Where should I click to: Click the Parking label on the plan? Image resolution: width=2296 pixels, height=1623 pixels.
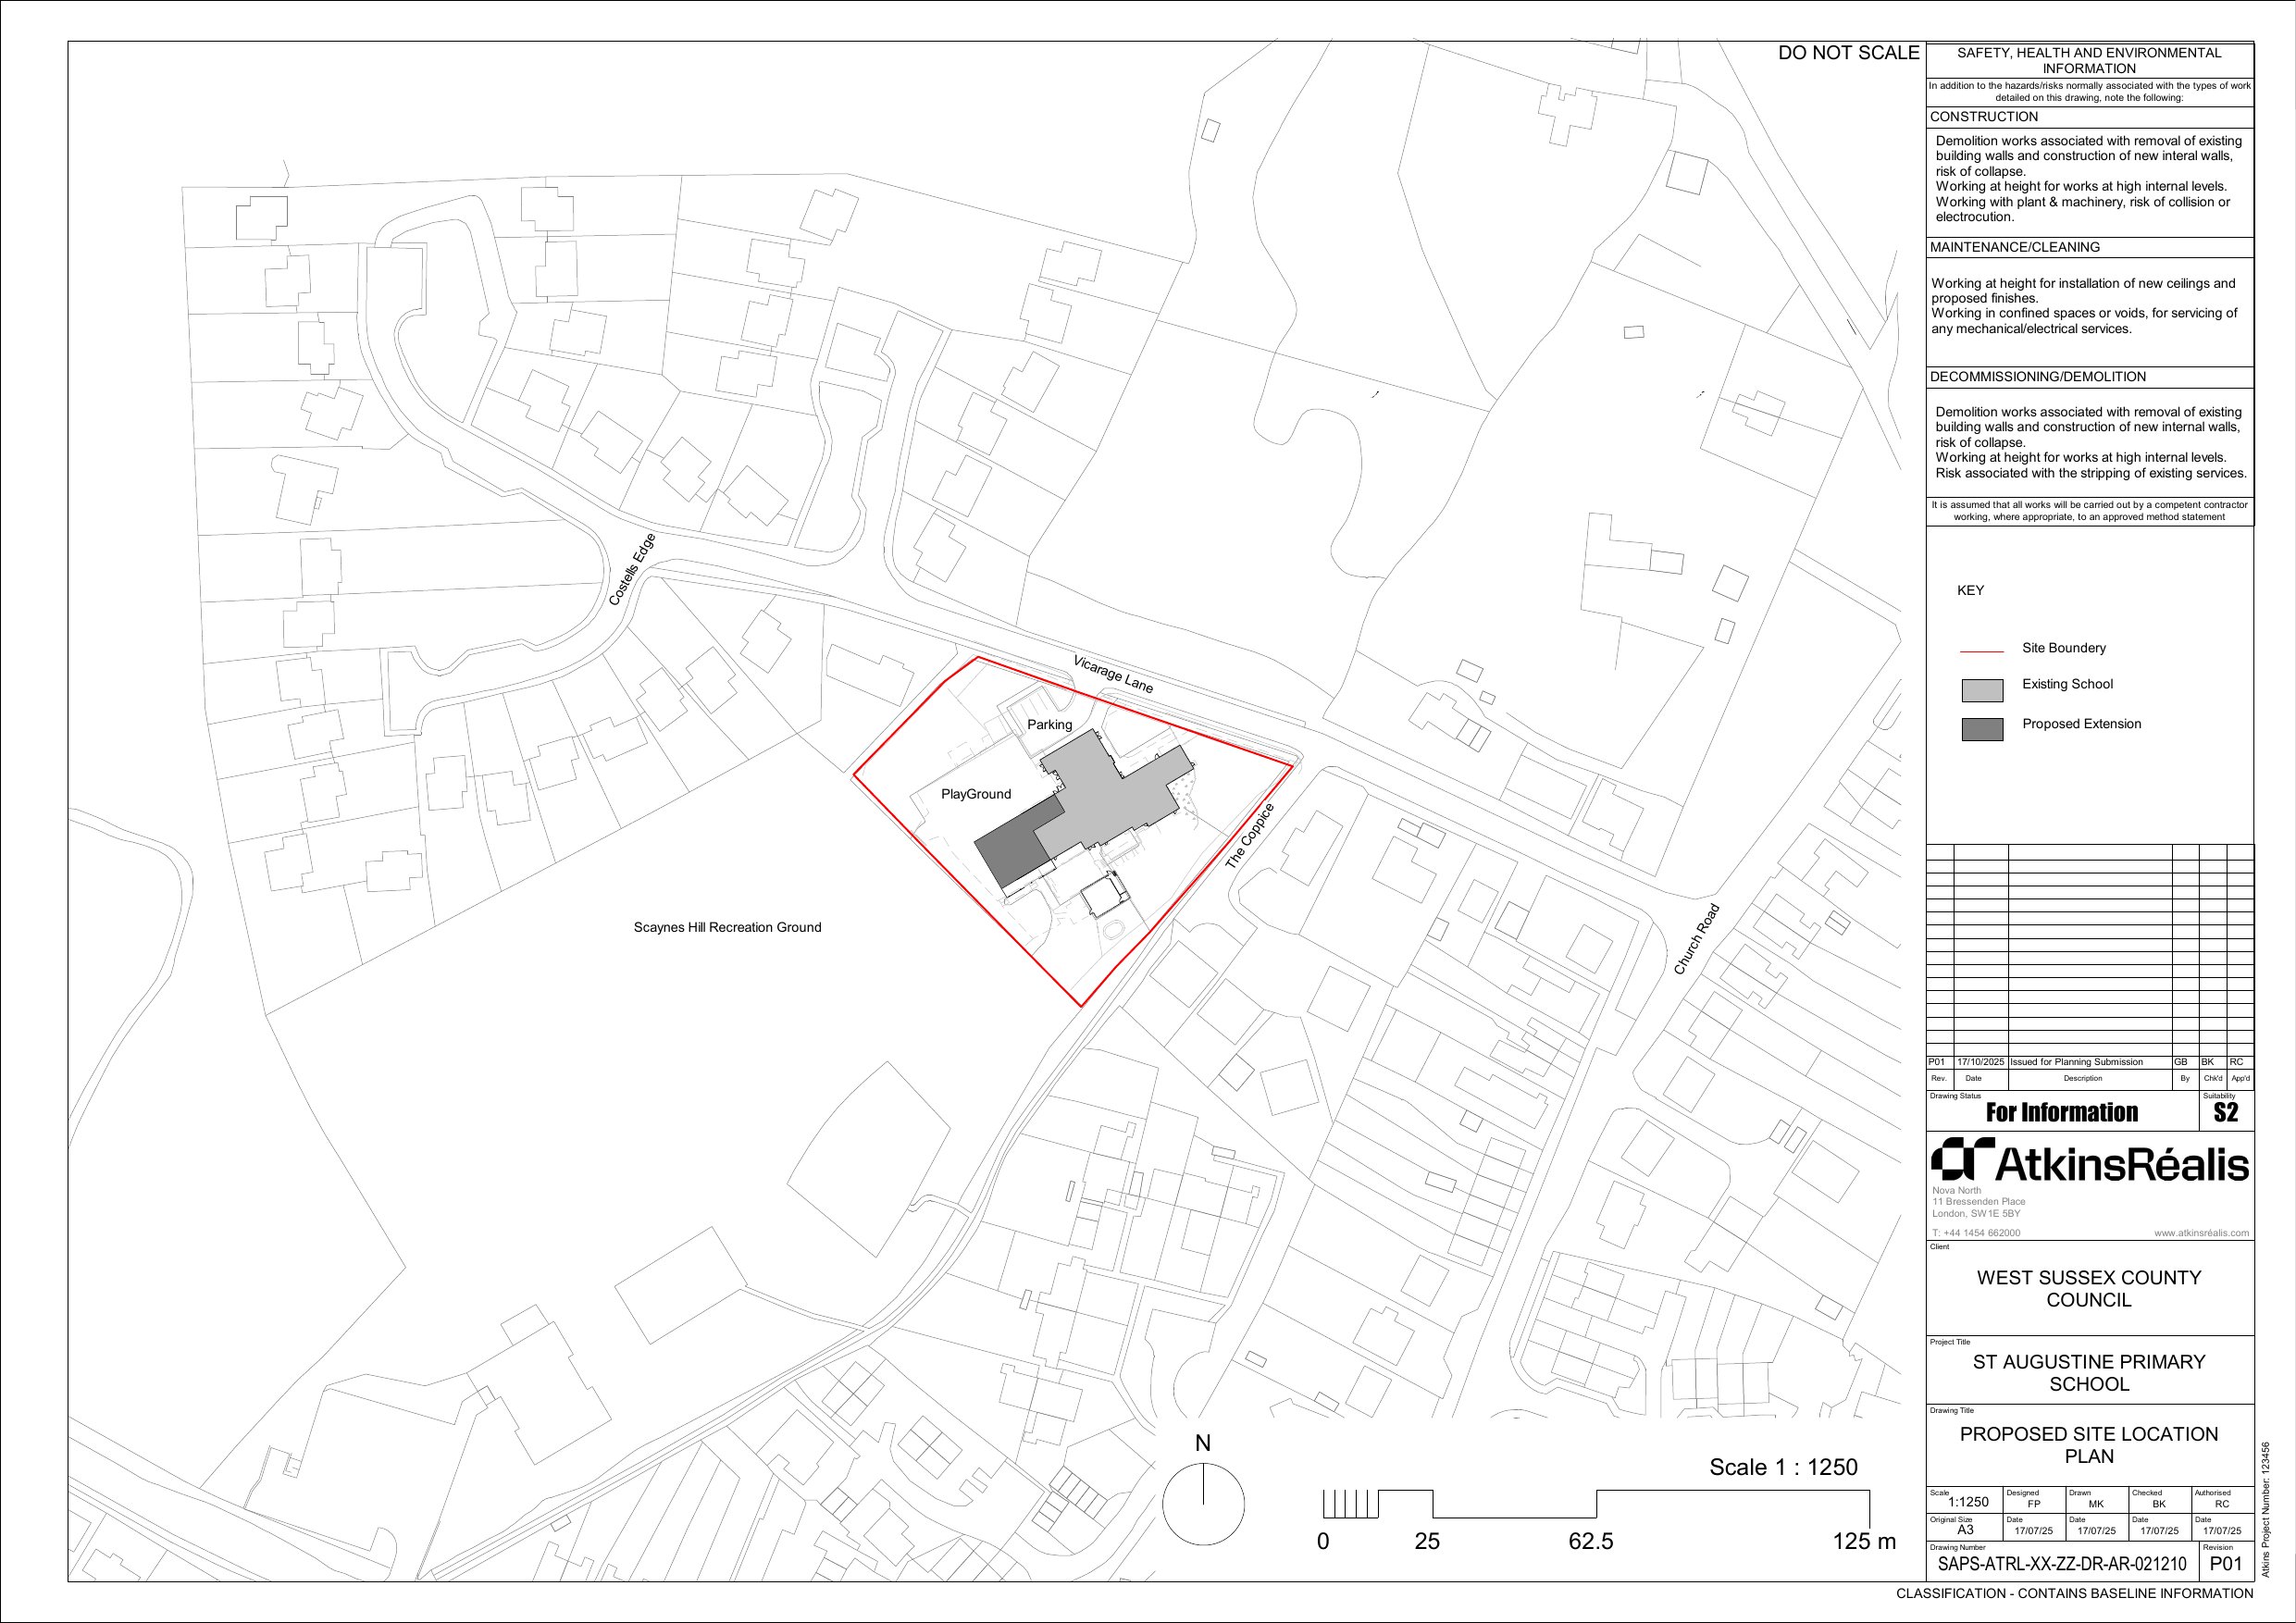click(1049, 725)
